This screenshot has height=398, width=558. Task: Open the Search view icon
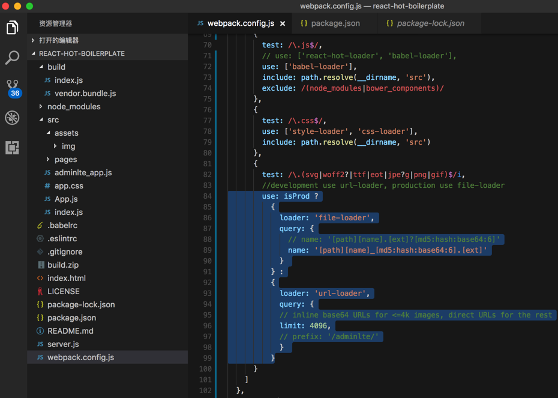click(x=13, y=58)
